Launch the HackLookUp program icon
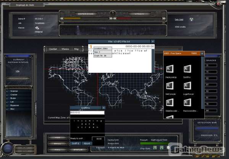 [x=170, y=69]
